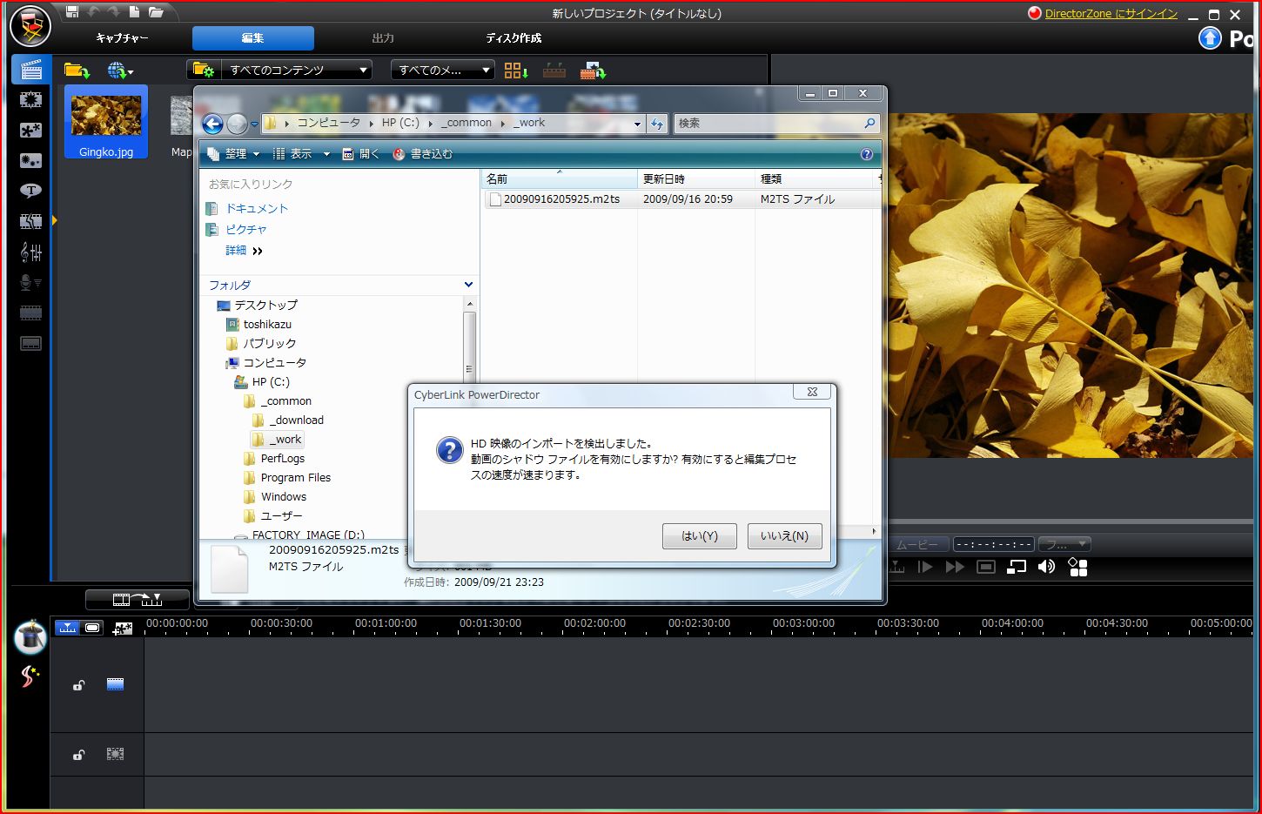Open the すべてのメ... media filter dropdown
1262x814 pixels.
pyautogui.click(x=443, y=71)
